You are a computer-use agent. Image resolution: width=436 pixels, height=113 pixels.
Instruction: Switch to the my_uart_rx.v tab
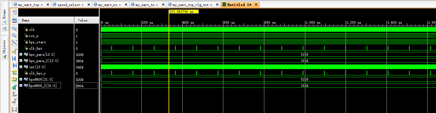(x=108, y=5)
